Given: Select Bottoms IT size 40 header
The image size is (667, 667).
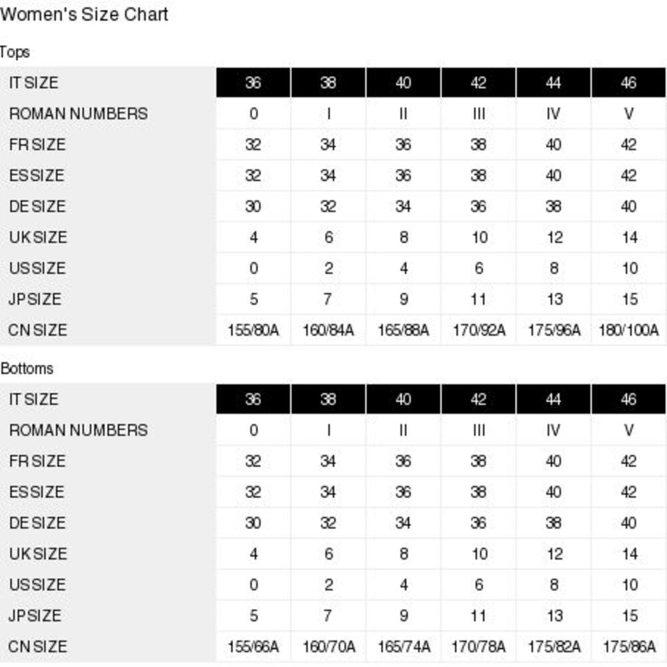Looking at the screenshot, I should 404,399.
